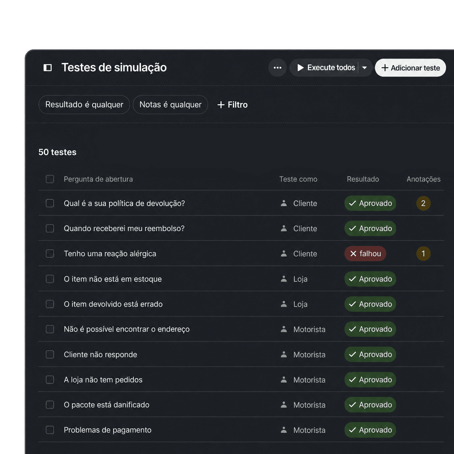Select checkbox for O pacote está danificado
This screenshot has width=454, height=454.
point(50,405)
